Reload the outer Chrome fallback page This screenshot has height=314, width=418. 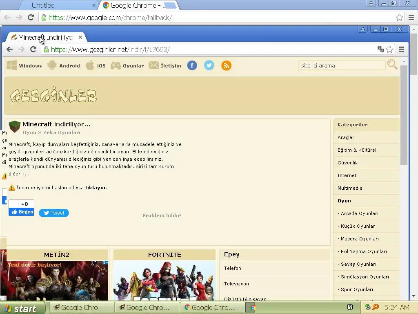pos(31,17)
